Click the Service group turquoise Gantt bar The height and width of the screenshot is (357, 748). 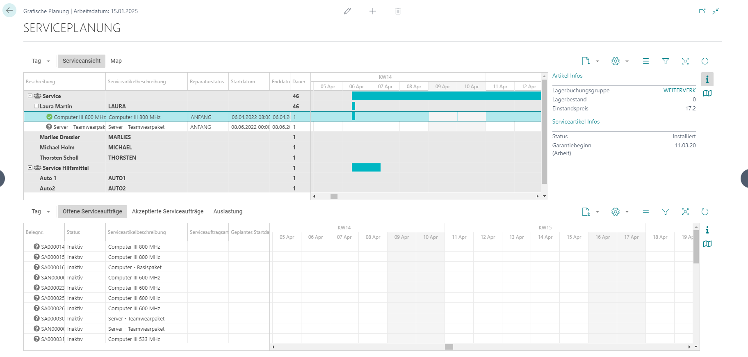coord(446,96)
